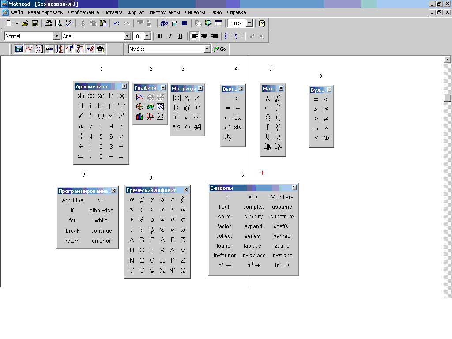The width and height of the screenshot is (452, 339).
Task: Open Insert Function f(x) dialog
Action: [x=164, y=23]
